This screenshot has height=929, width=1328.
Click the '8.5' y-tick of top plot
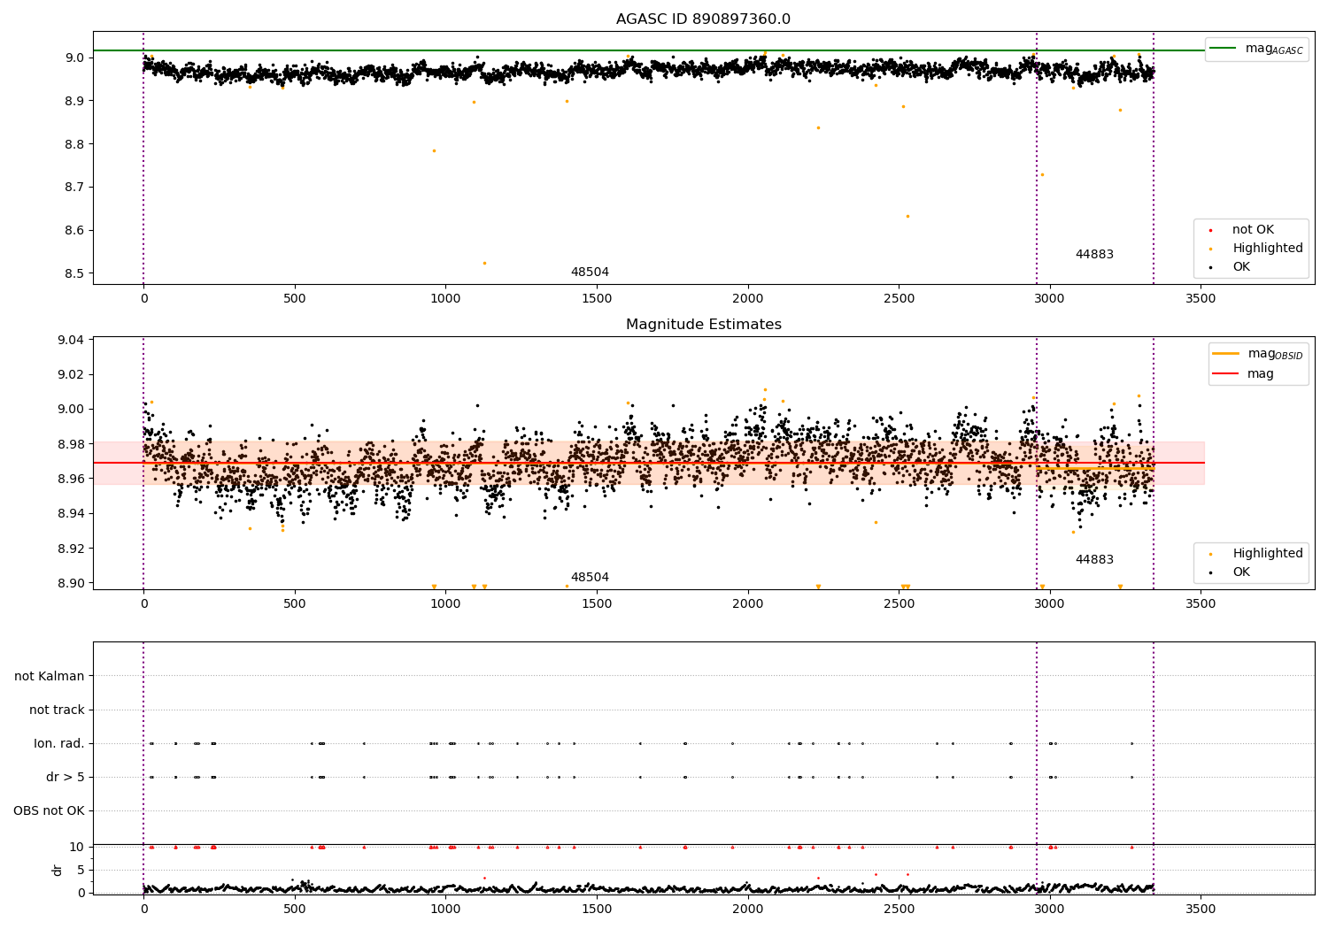75,274
